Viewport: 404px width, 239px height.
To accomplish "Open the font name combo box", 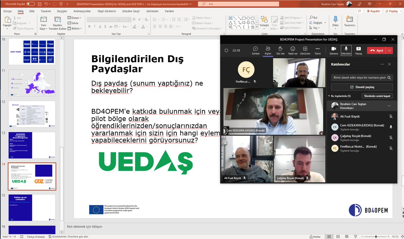I will click(x=104, y=19).
